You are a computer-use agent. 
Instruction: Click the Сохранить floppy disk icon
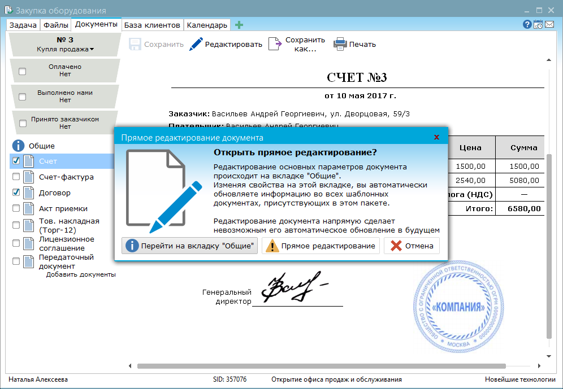(x=135, y=45)
